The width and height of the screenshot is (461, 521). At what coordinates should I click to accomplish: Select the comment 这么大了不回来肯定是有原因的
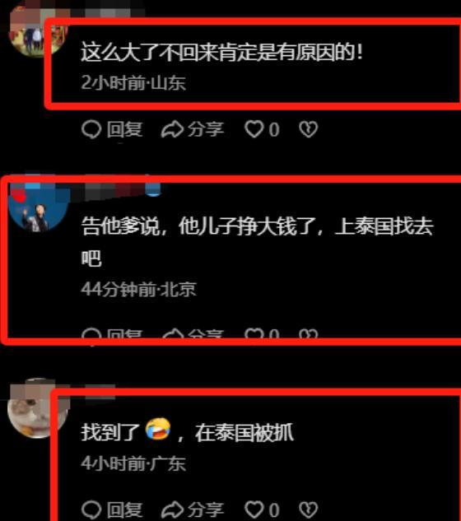(x=222, y=52)
